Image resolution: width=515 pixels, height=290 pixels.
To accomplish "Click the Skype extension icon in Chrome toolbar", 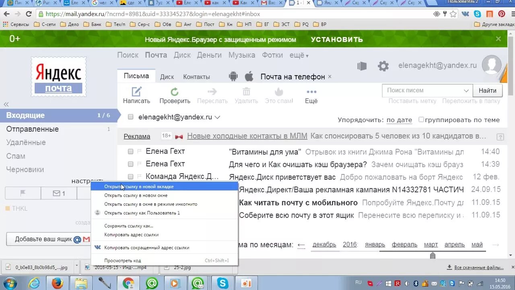I will (x=478, y=14).
